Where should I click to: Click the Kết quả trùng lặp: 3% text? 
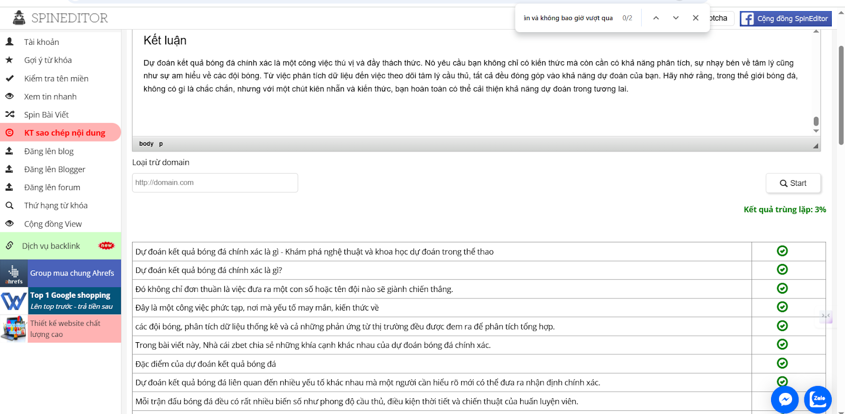click(785, 210)
